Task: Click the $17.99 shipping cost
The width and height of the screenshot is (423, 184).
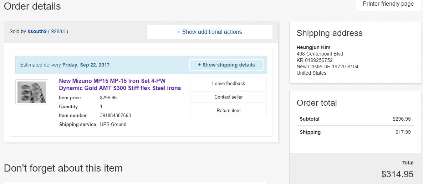Action: [403, 132]
